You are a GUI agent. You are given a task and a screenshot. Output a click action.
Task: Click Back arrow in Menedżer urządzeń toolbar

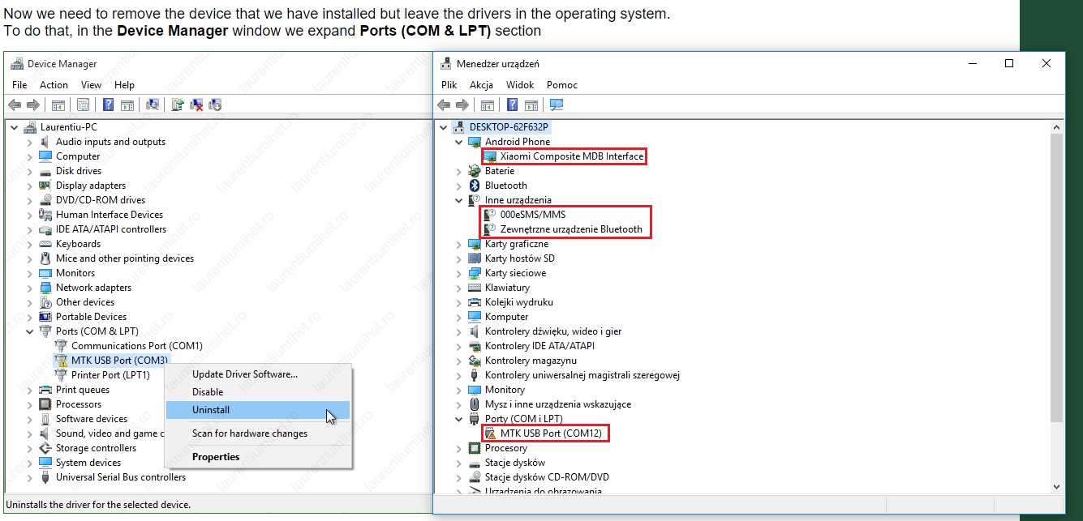(x=444, y=105)
